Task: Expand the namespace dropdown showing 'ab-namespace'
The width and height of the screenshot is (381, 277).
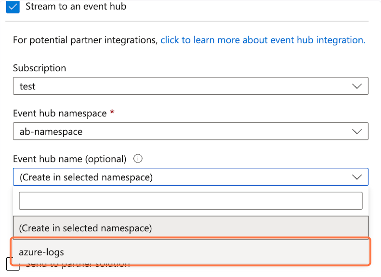Action: [183, 131]
